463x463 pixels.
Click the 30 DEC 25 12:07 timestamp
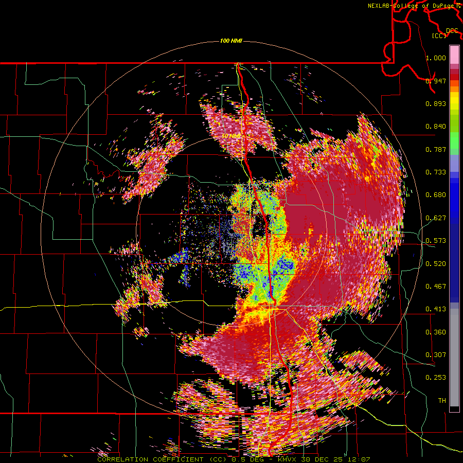335,459
